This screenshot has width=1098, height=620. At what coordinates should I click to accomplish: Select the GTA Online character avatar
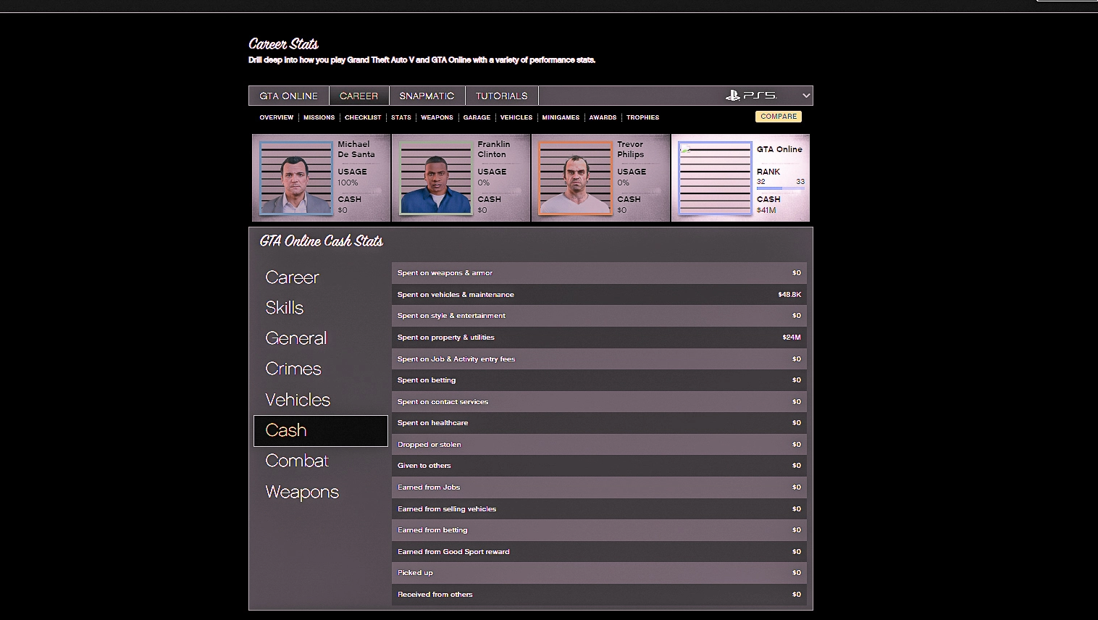click(715, 177)
